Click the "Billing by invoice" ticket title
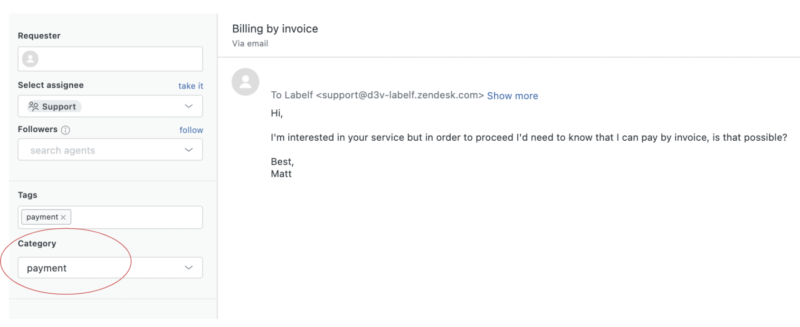800x327 pixels. pyautogui.click(x=275, y=29)
